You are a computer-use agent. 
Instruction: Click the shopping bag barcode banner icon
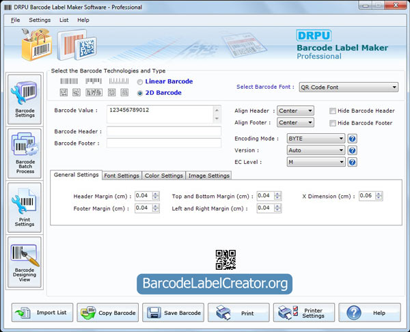pyautogui.click(x=37, y=44)
